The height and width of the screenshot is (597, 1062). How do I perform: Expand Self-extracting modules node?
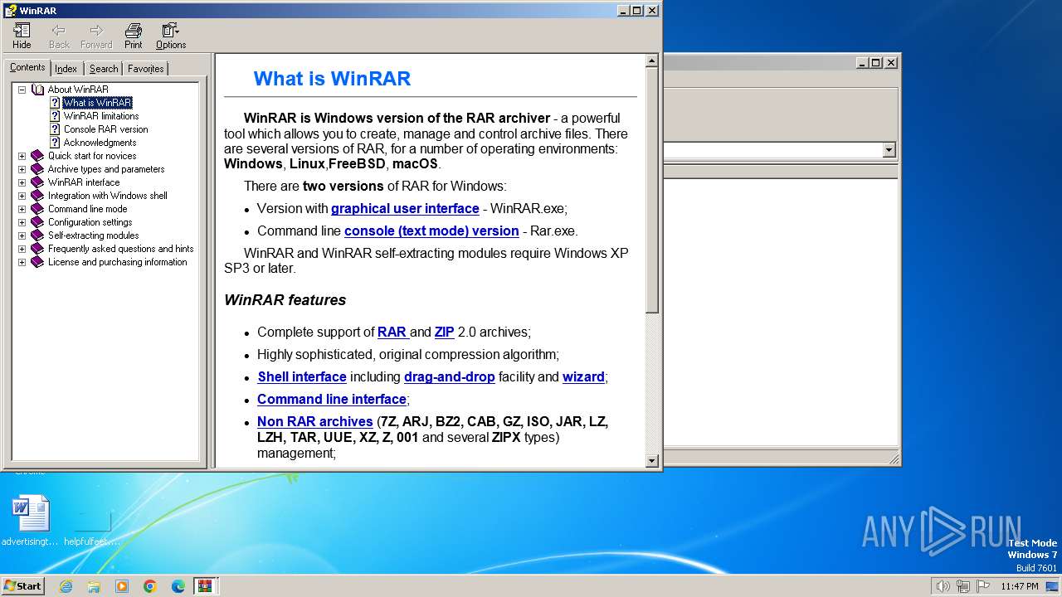coord(22,235)
